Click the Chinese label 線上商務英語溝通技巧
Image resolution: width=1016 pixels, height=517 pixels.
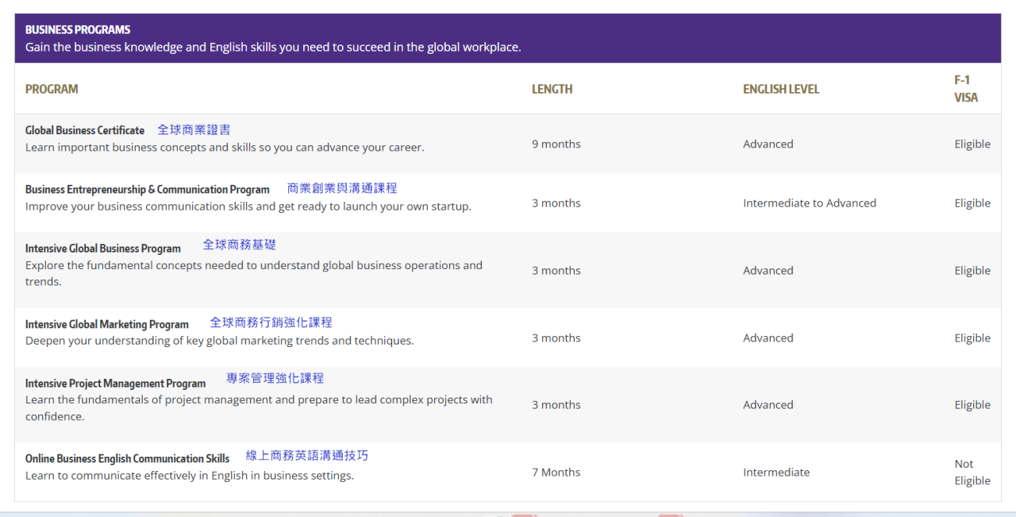[x=307, y=456]
